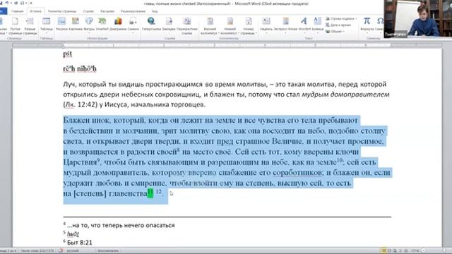The image size is (452, 254).
Task: Open the Table (Таблица) insert dropdown
Action: tap(46, 25)
